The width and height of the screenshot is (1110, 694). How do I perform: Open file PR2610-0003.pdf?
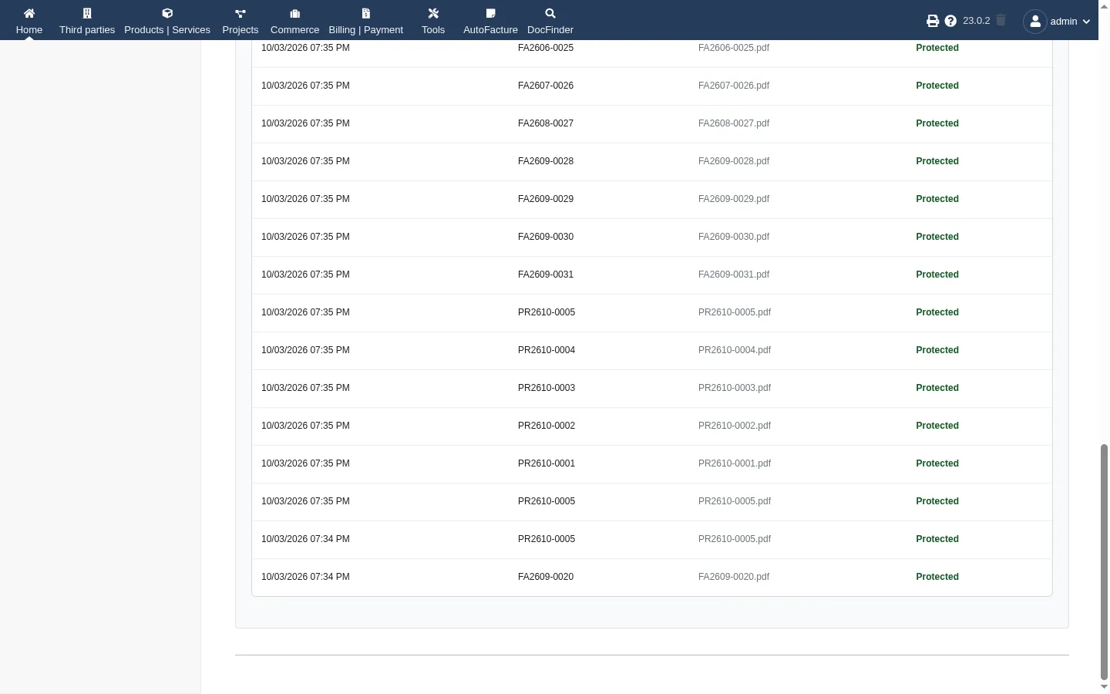(x=735, y=388)
